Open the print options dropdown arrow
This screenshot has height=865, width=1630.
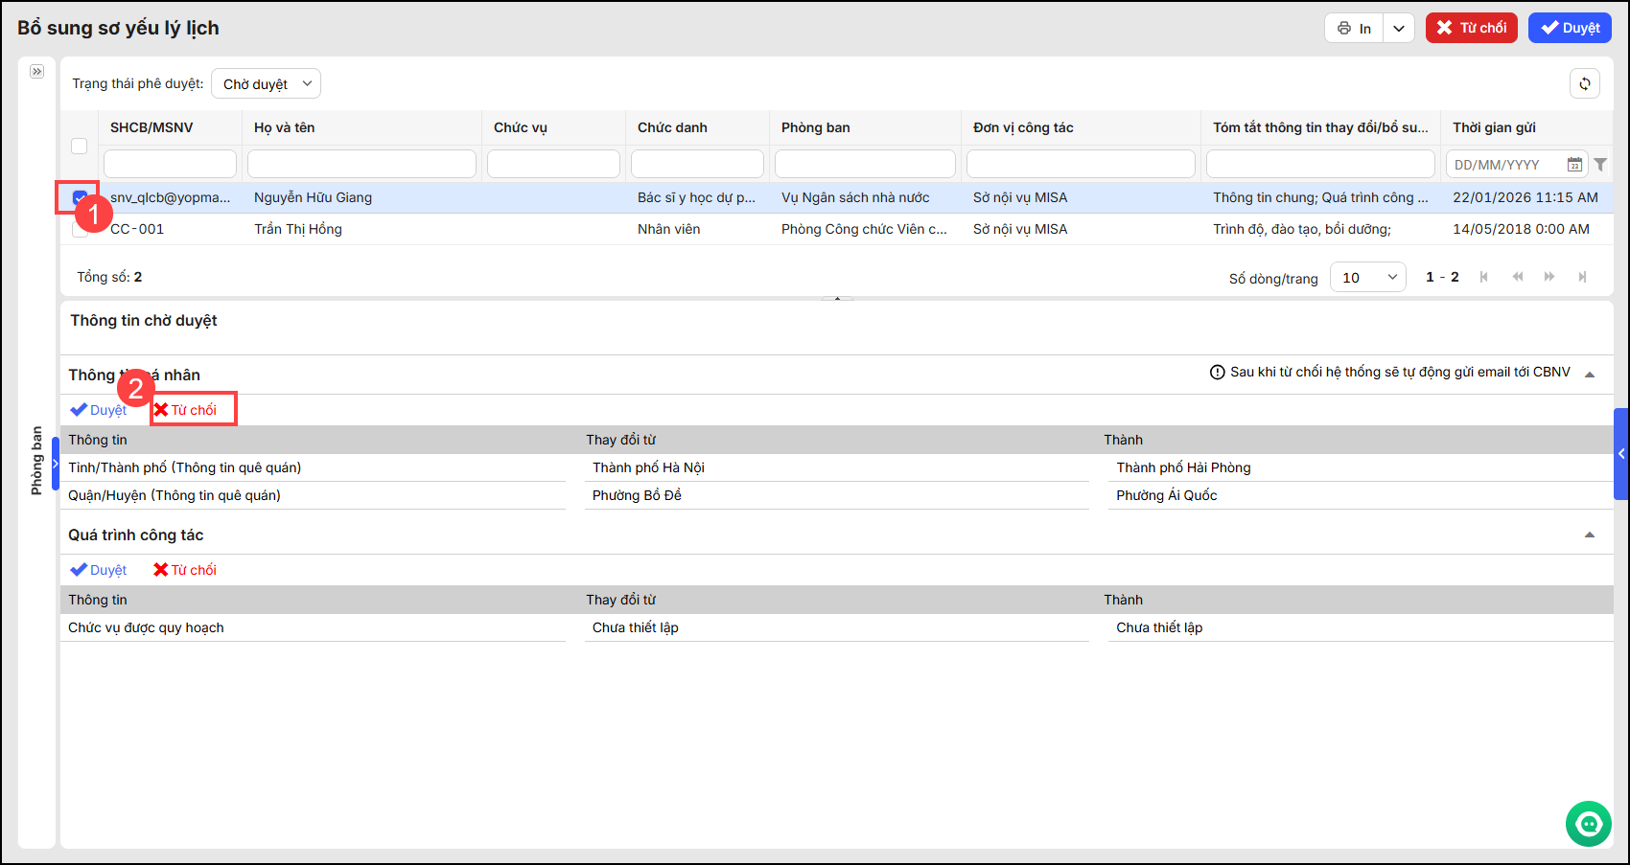(1399, 29)
